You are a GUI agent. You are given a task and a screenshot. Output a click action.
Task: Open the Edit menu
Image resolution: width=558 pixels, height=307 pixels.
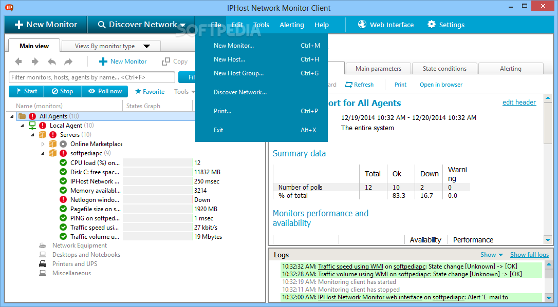click(237, 25)
